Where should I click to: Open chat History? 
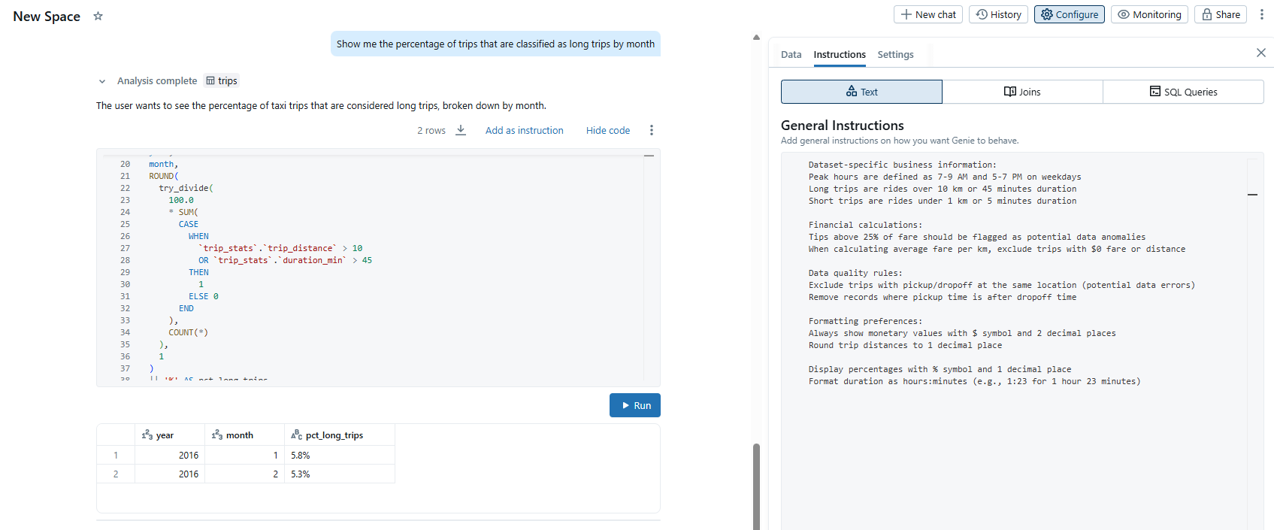998,14
